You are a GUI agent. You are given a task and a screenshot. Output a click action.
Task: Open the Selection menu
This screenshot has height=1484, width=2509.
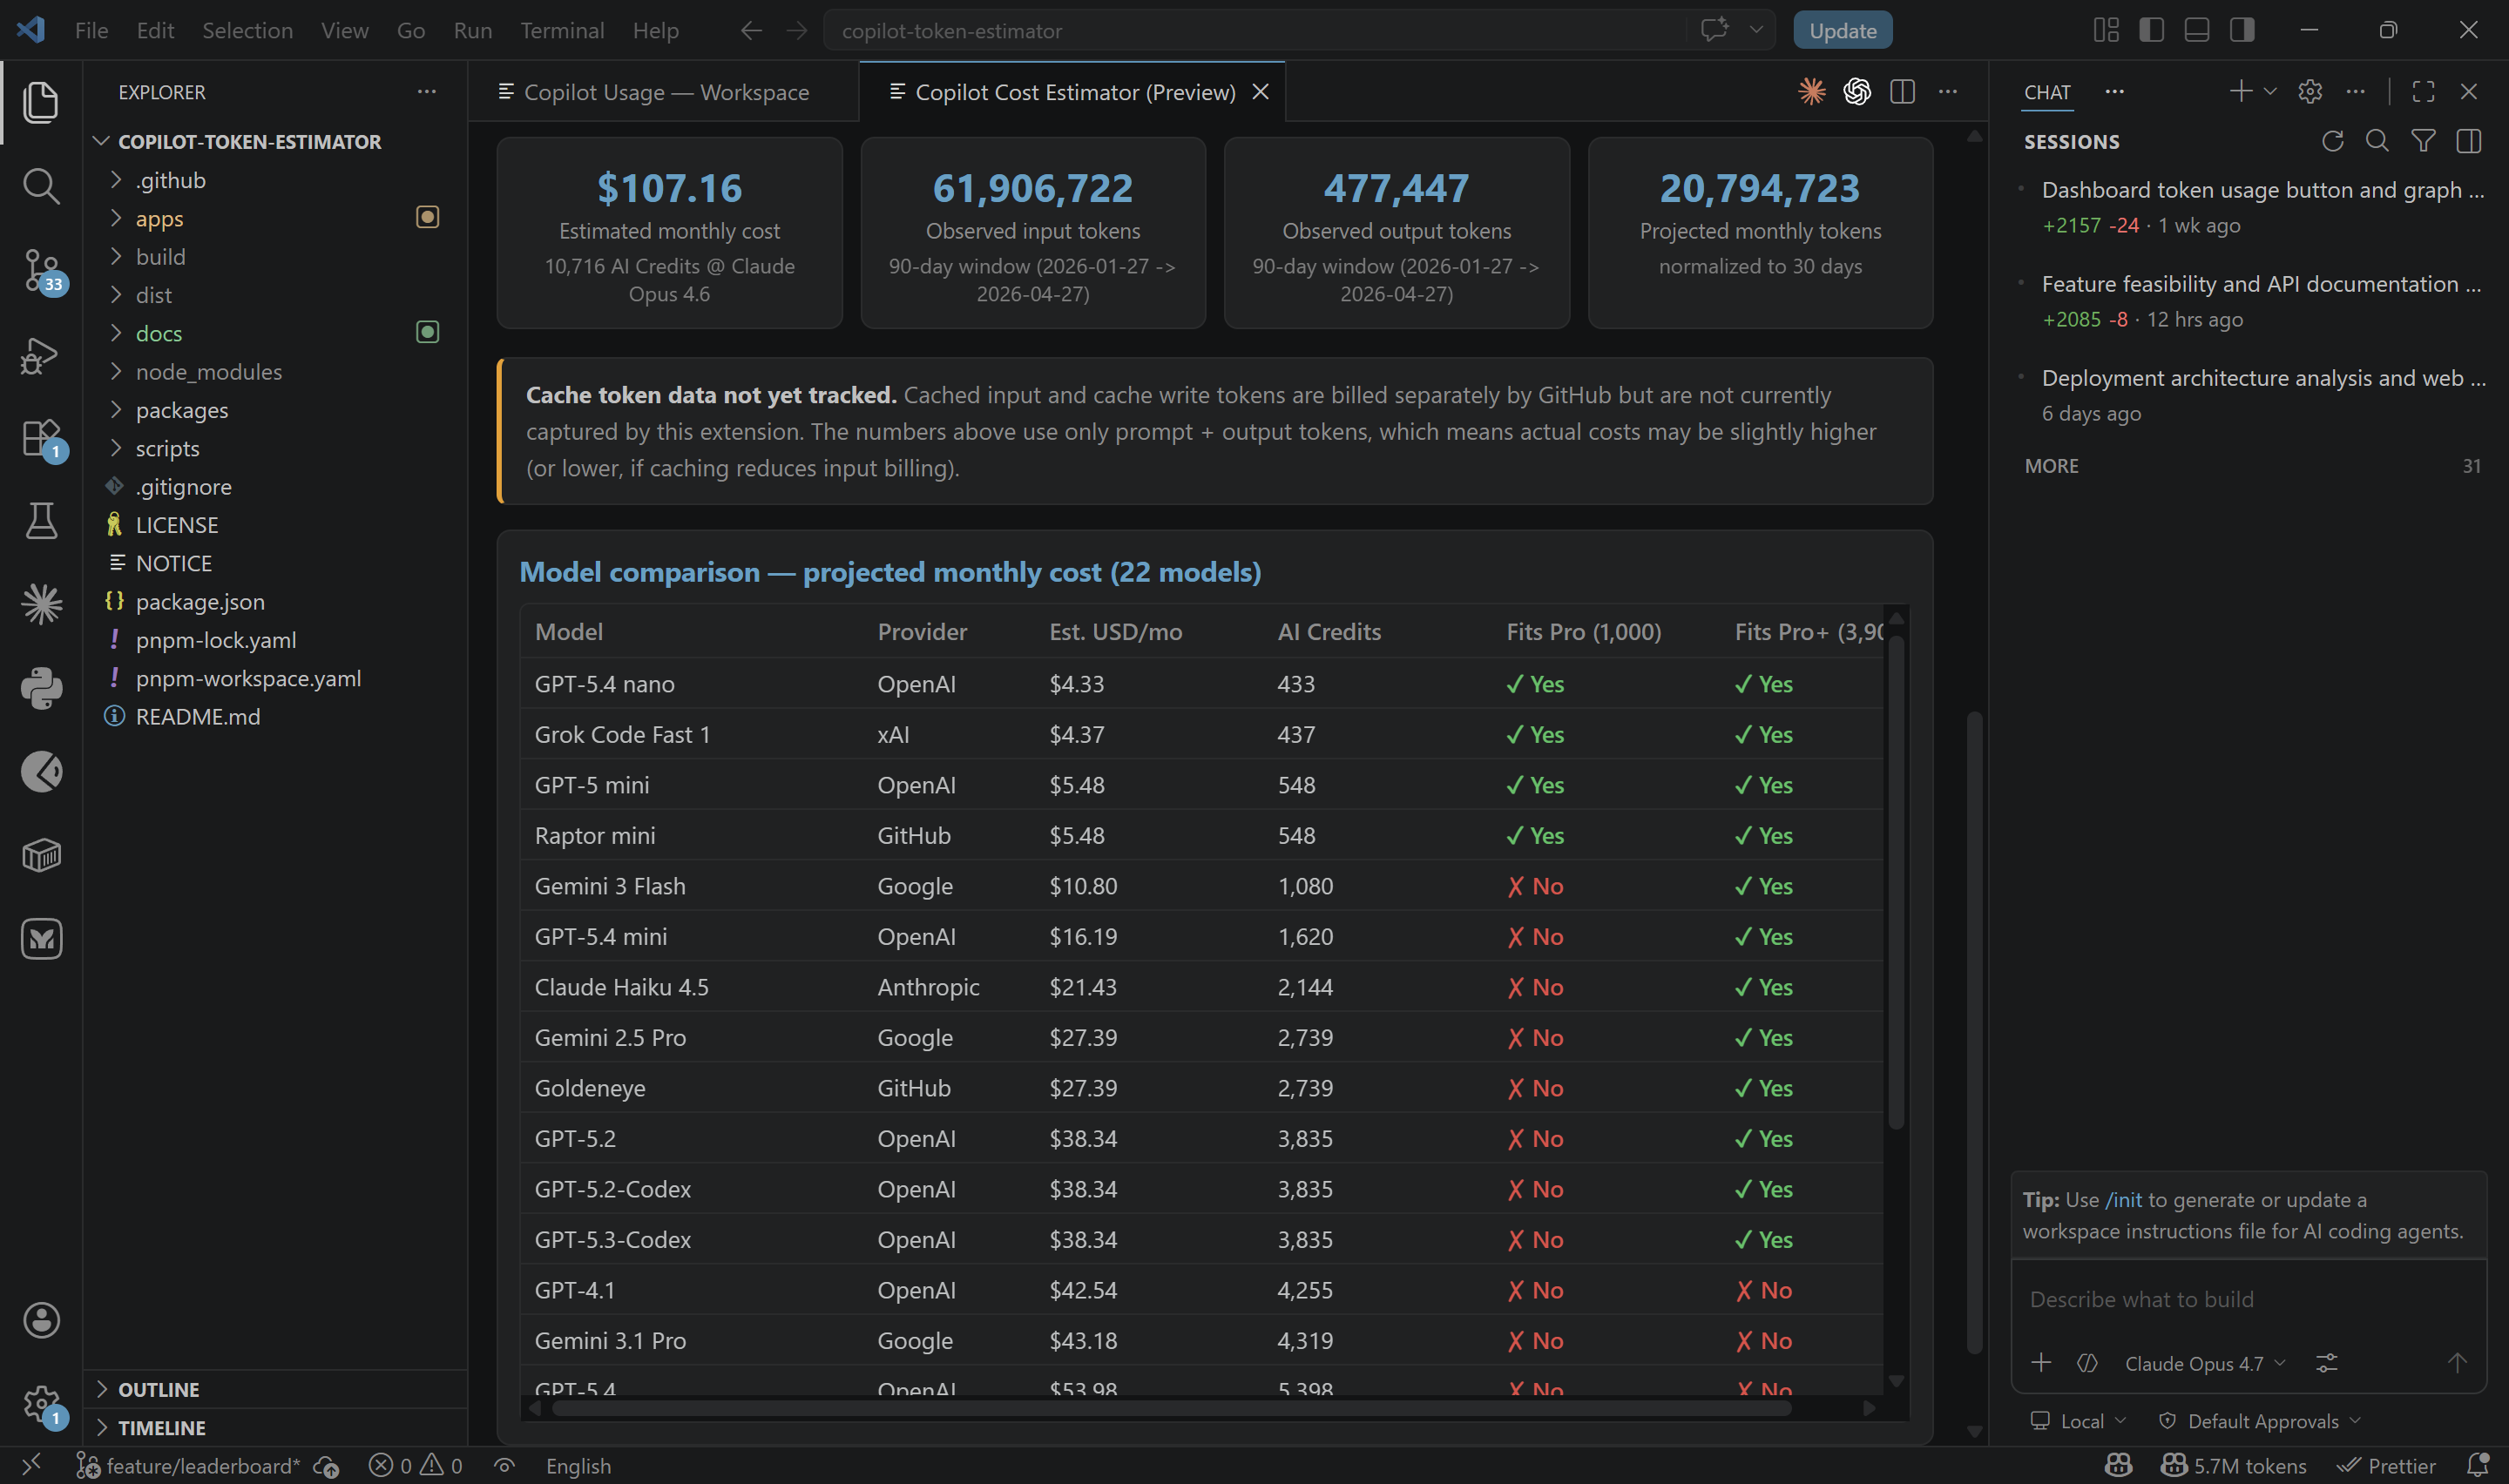(x=247, y=30)
